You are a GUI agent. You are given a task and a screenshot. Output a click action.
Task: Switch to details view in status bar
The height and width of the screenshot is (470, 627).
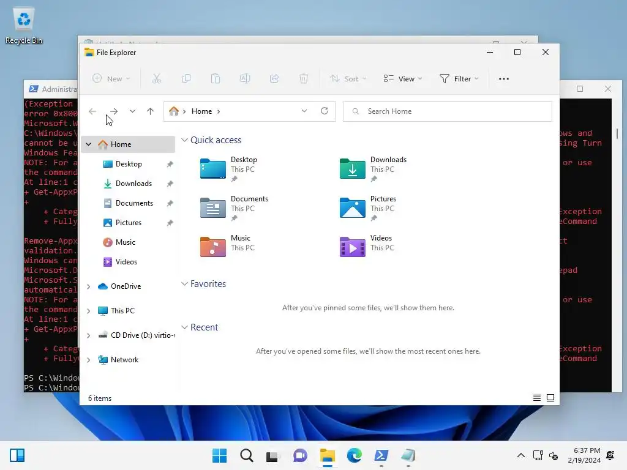537,398
